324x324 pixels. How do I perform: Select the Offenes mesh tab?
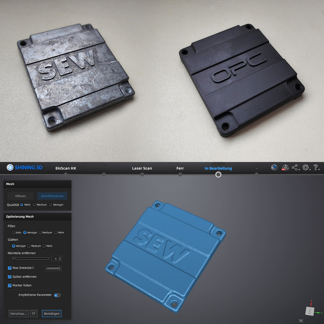[21, 196]
